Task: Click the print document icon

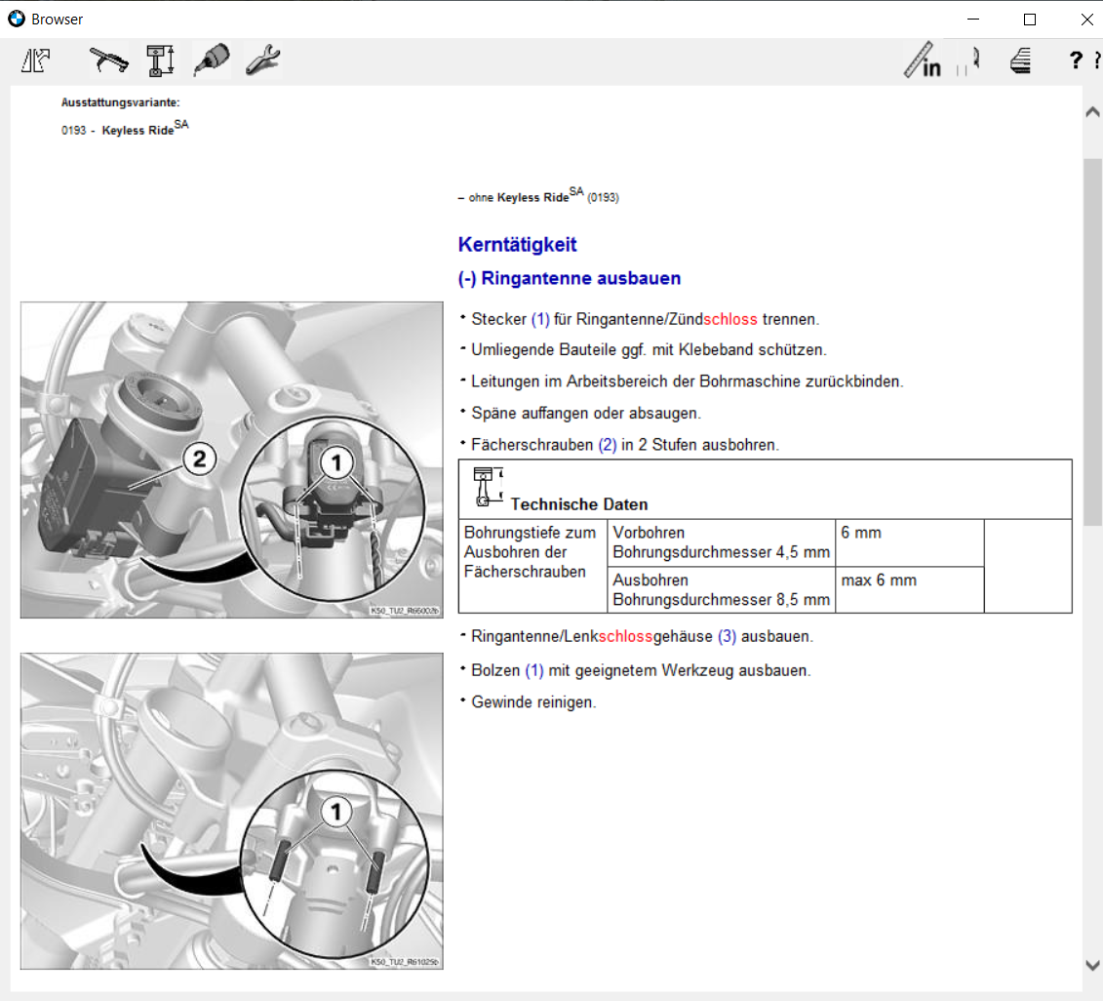Action: click(1019, 60)
